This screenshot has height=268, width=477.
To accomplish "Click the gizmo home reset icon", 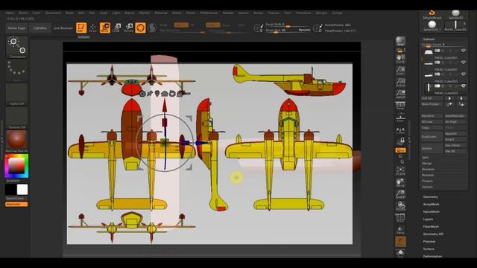I will coord(165,94).
